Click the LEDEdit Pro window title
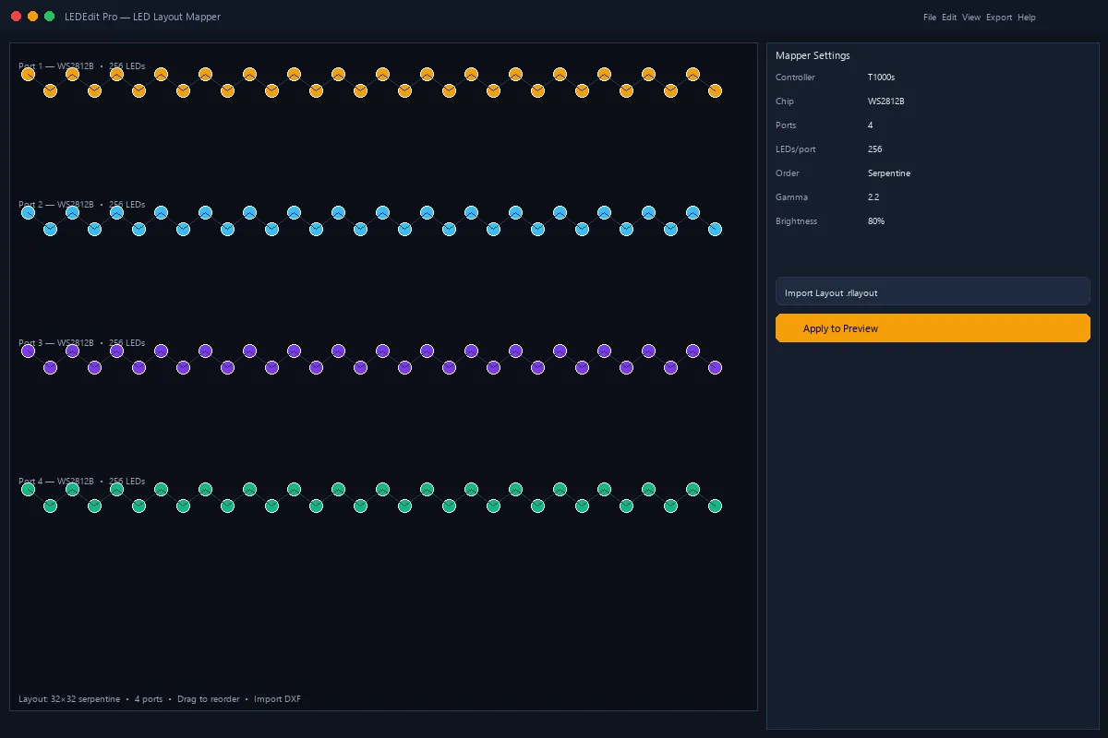 click(142, 17)
